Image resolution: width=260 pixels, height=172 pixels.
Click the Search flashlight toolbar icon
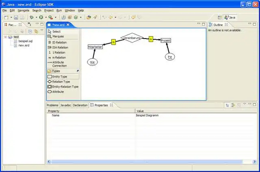click(95, 17)
